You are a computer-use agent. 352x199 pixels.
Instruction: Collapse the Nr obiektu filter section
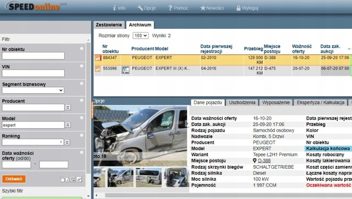(81, 49)
